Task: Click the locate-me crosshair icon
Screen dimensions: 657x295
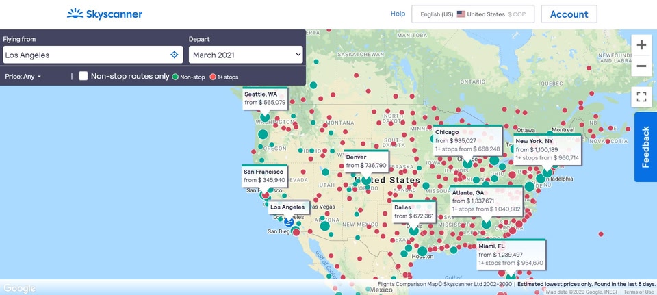Action: coord(175,55)
